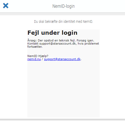Click the bottom border line of the dialog
125x121 pixels.
click(x=62, y=119)
